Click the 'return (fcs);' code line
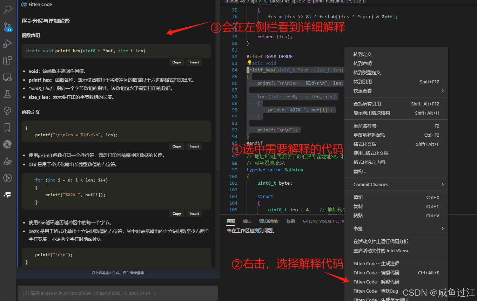Viewport: 477px width, 301px height. coord(275,36)
